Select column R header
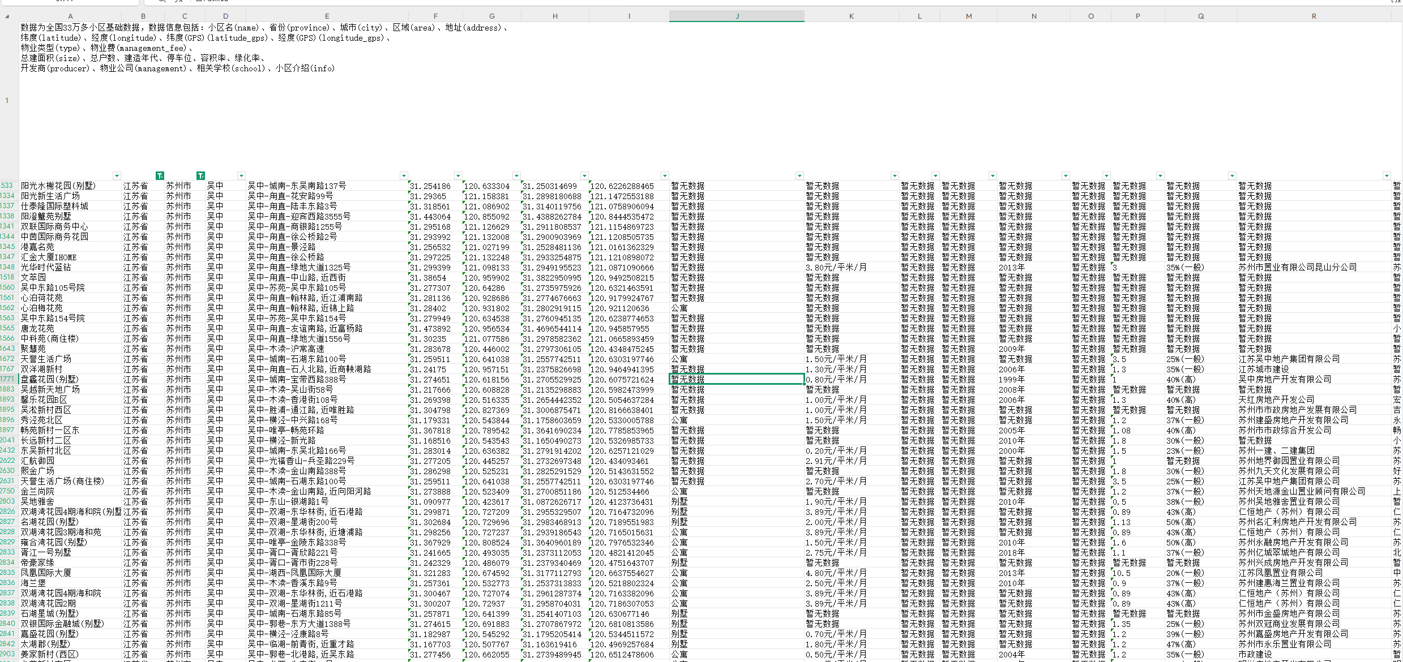The width and height of the screenshot is (1403, 662). point(1314,16)
